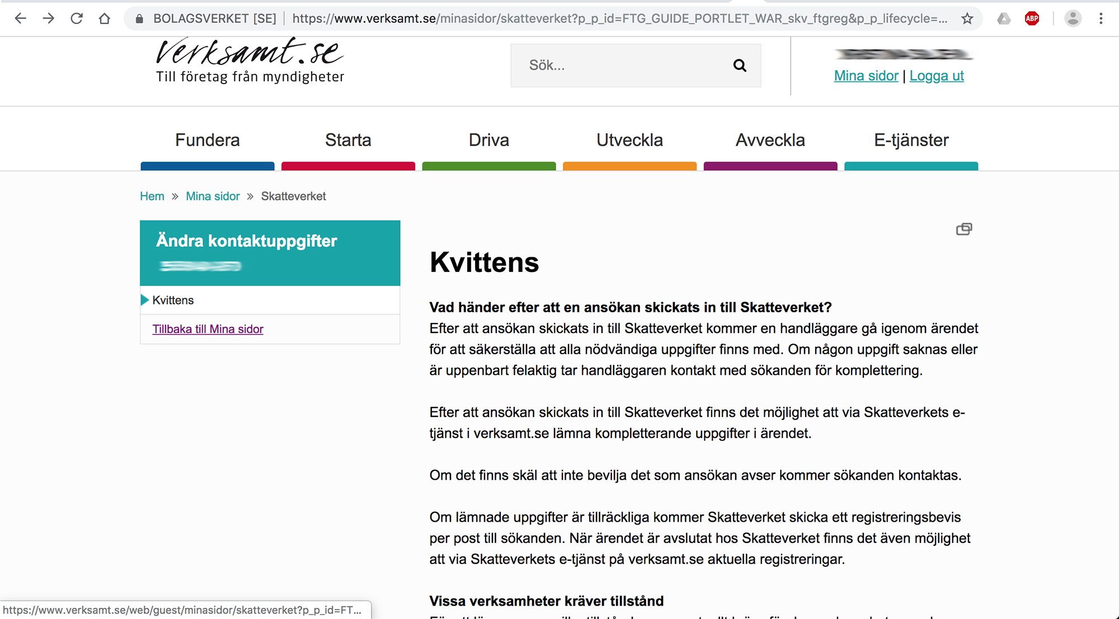The image size is (1119, 619).
Task: Open browser profile avatar
Action: coord(1073,18)
